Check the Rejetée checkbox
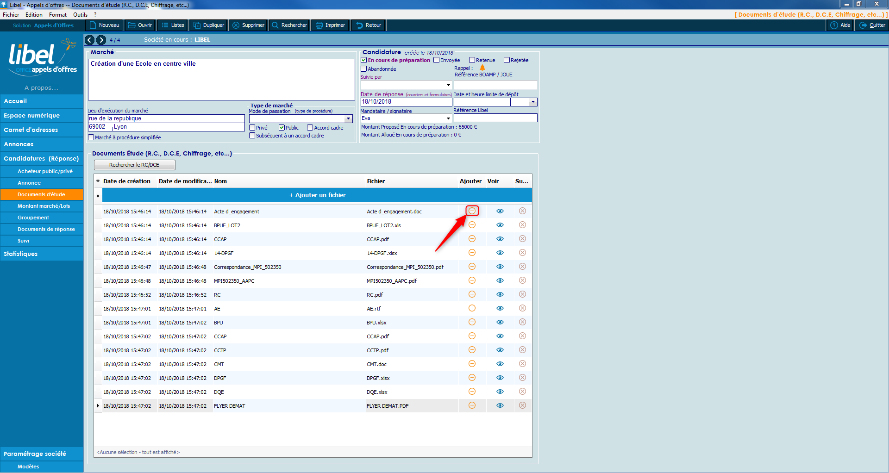The height and width of the screenshot is (473, 889). [x=507, y=60]
